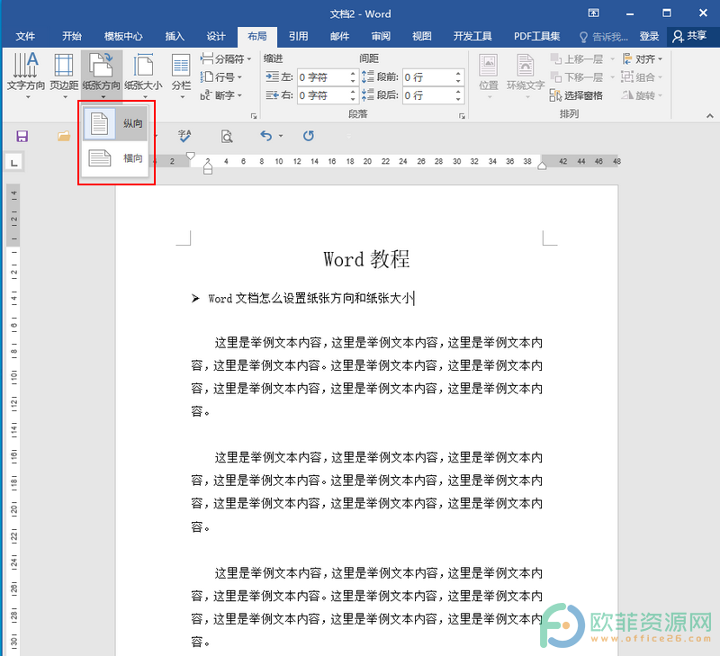Click the first-line indent marker on ruler
The image size is (720, 656).
[x=191, y=156]
